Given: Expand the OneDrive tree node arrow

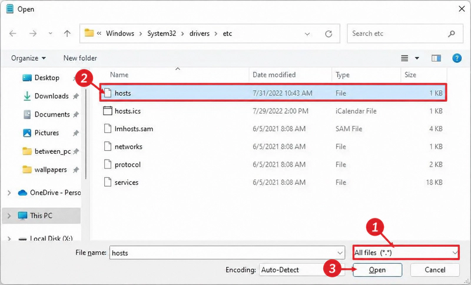Looking at the screenshot, I should pyautogui.click(x=9, y=193).
